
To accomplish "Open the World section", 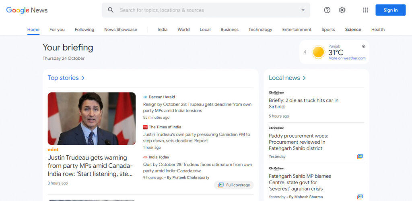I will click(183, 30).
